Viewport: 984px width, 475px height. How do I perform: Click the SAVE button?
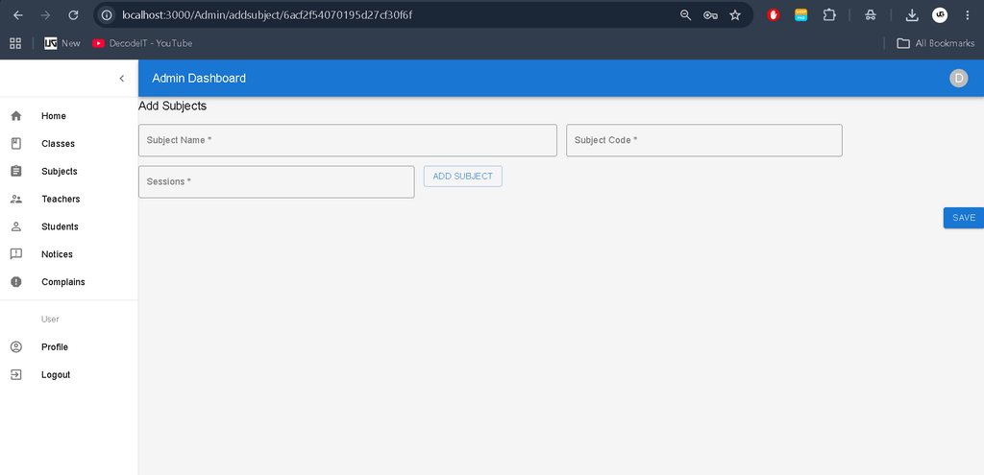coord(964,218)
